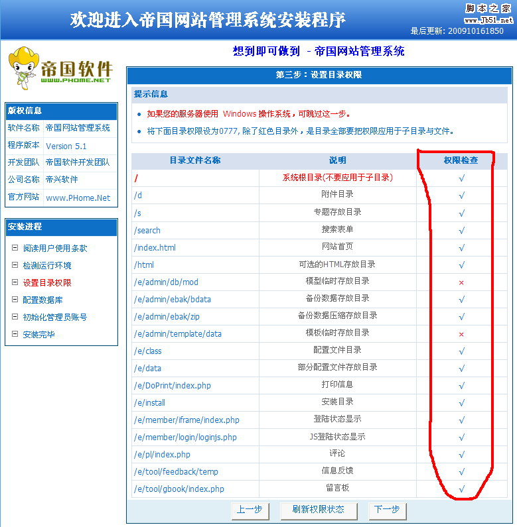The height and width of the screenshot is (527, 517).
Task: Click the 帝国软件 mascot logo
Action: (59, 68)
